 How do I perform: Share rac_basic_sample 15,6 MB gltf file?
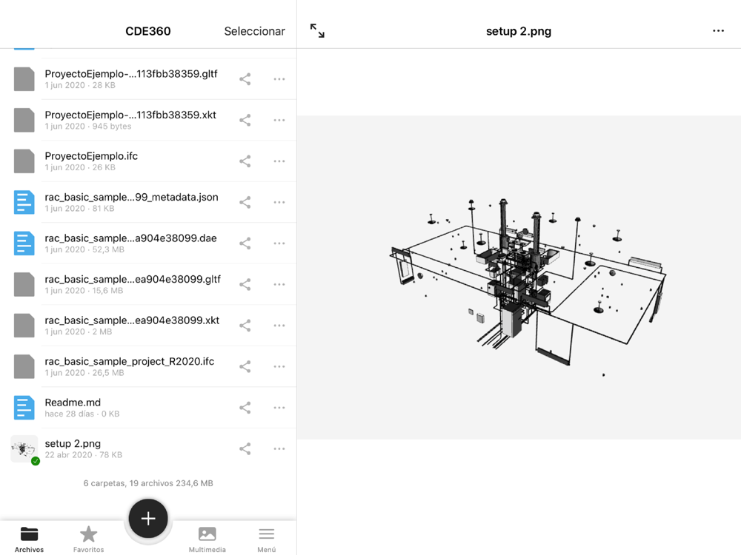(245, 284)
